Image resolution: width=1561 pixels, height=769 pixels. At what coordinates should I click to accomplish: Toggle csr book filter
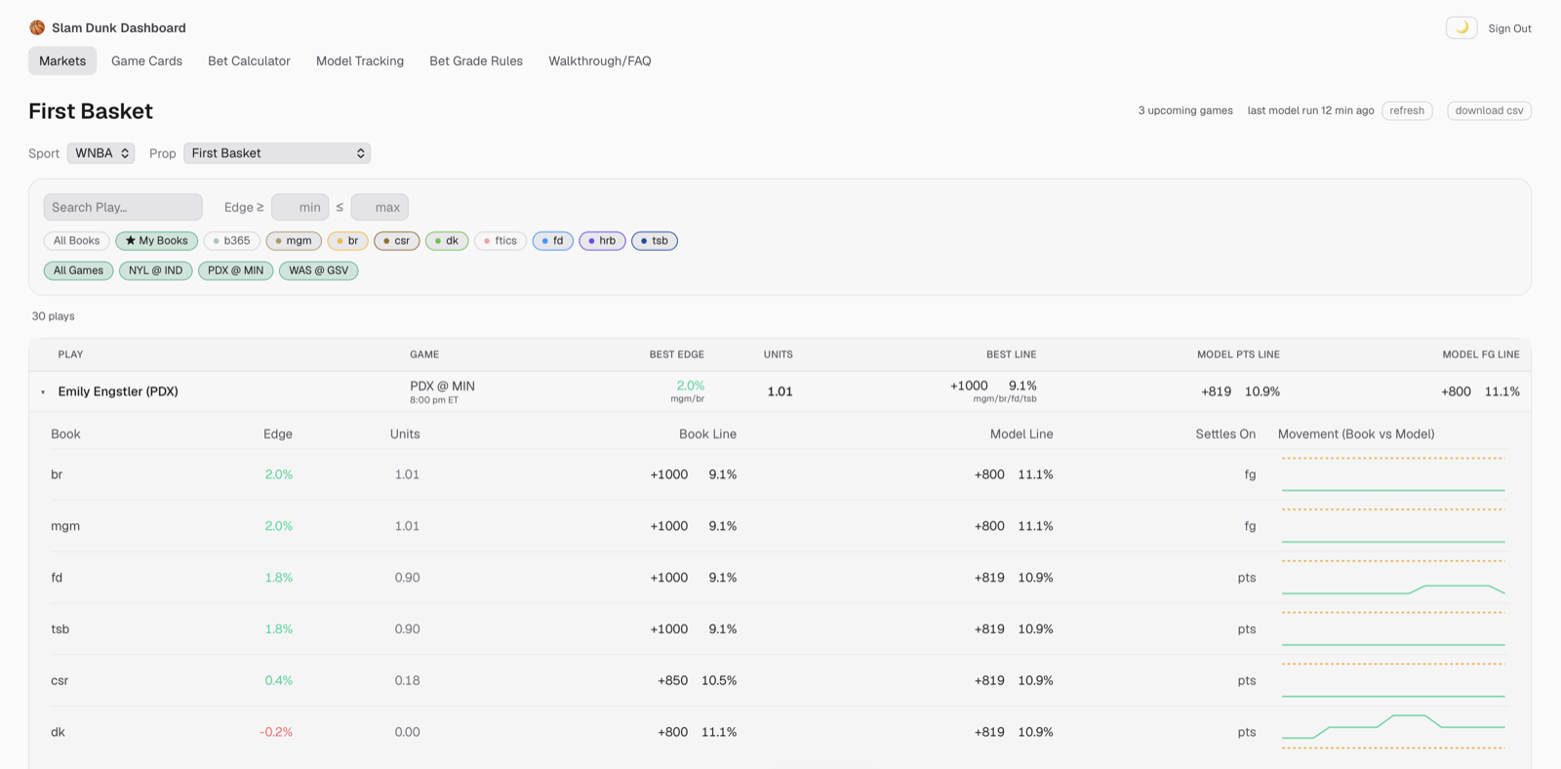(x=397, y=241)
